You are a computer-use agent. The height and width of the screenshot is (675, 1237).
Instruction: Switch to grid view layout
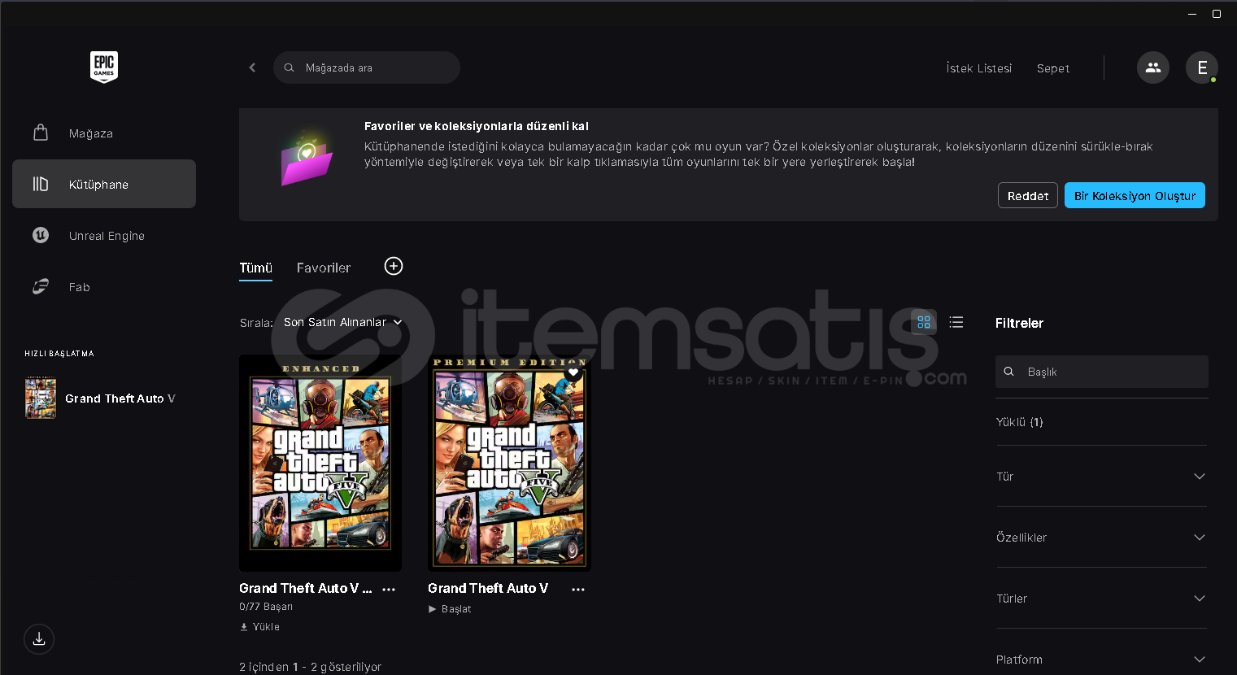pos(924,322)
